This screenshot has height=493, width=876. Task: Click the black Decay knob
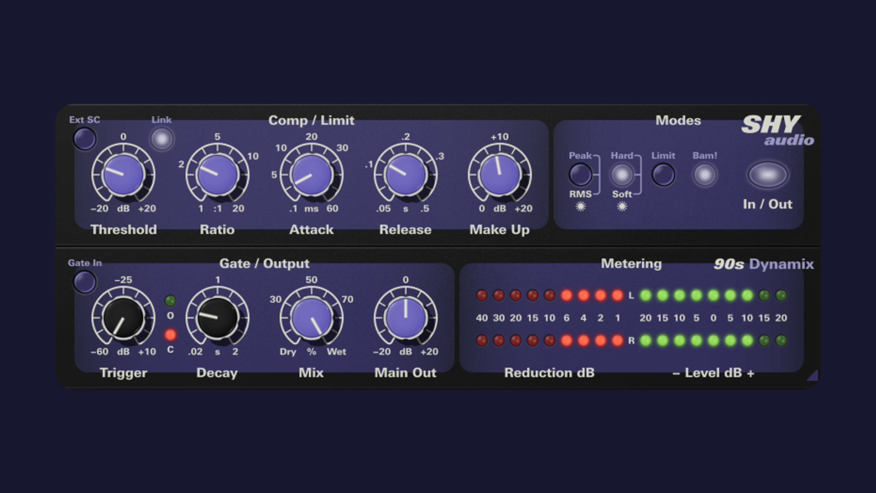pos(218,318)
